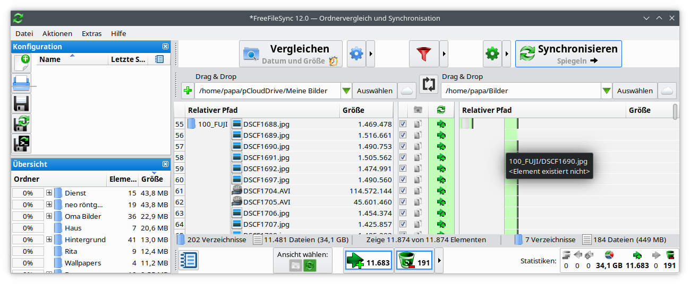Expand the neo röntg... folder node

[x=49, y=205]
